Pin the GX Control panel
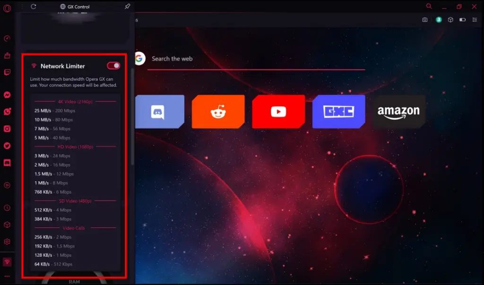Viewport: 484px width, 285px height. 128,6
